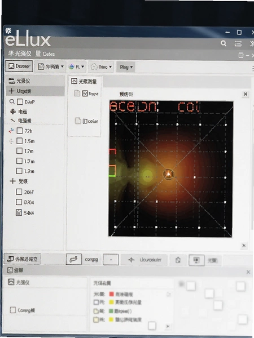Open the Rhsg dropdown menu
This screenshot has height=338, width=254.
pyautogui.click(x=126, y=67)
